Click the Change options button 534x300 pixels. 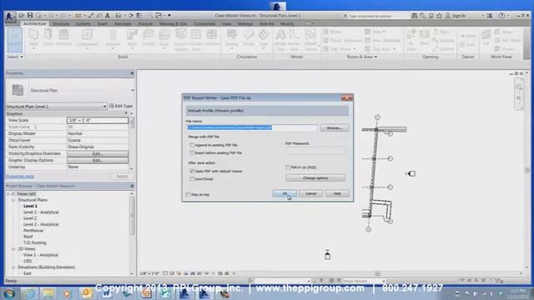[x=315, y=177]
